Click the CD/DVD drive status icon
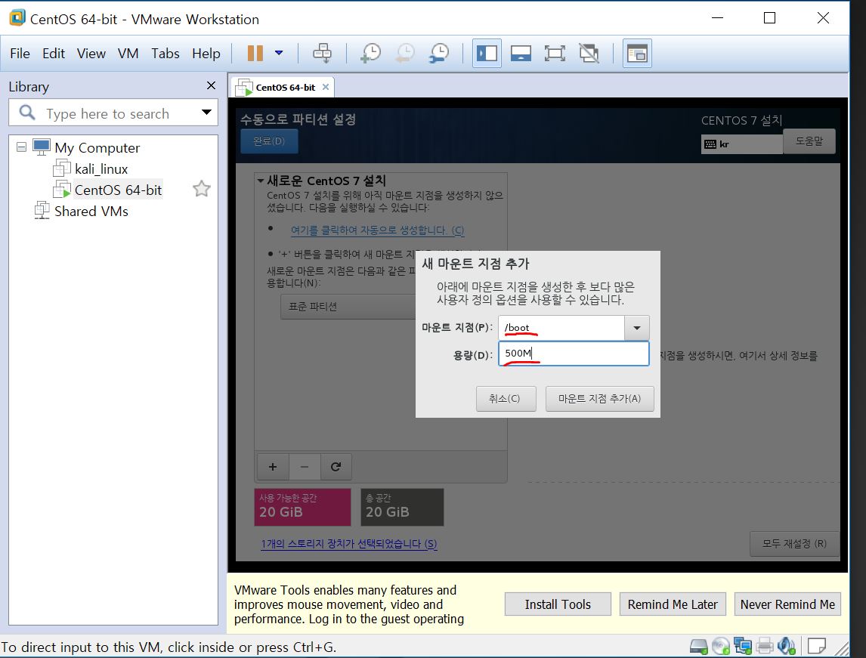Image resolution: width=866 pixels, height=658 pixels. pos(721,646)
